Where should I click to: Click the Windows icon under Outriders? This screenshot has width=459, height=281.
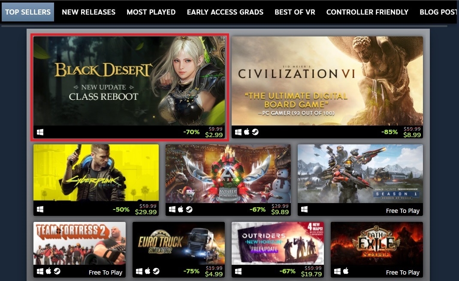coord(238,271)
